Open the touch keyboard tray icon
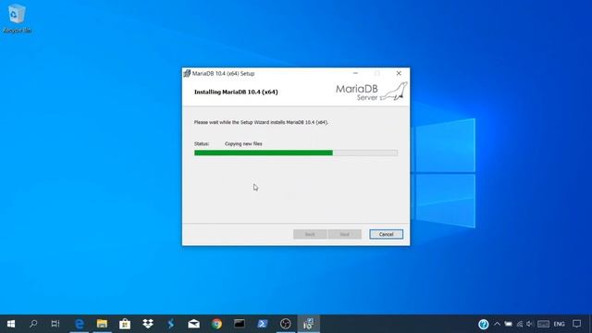Viewport: 592px width, 333px height. [x=543, y=324]
